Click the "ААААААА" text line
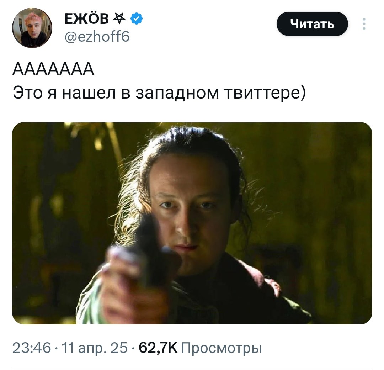Image resolution: width=384 pixels, height=370 pixels. coord(53,69)
